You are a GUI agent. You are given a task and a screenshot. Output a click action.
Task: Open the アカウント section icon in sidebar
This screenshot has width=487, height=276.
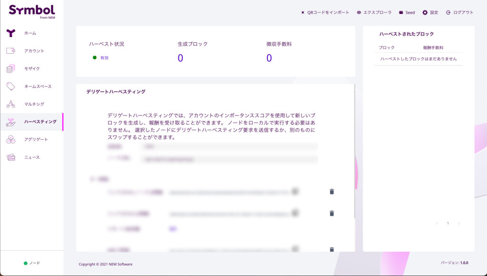coord(10,52)
